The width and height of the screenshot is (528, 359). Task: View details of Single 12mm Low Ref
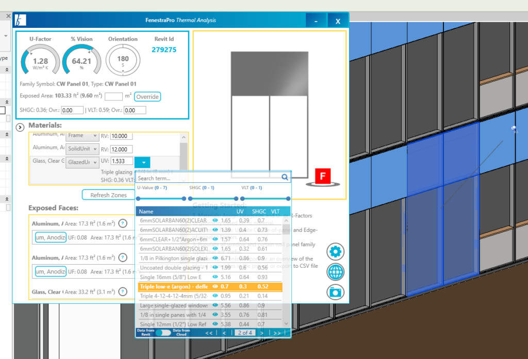point(215,324)
